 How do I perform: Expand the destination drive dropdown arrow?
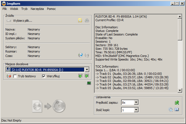click(87, 70)
